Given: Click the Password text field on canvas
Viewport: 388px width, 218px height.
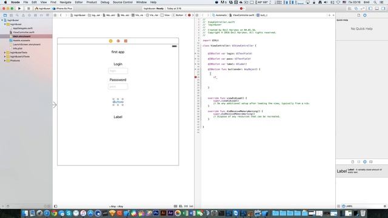Looking at the screenshot, I should [x=118, y=87].
